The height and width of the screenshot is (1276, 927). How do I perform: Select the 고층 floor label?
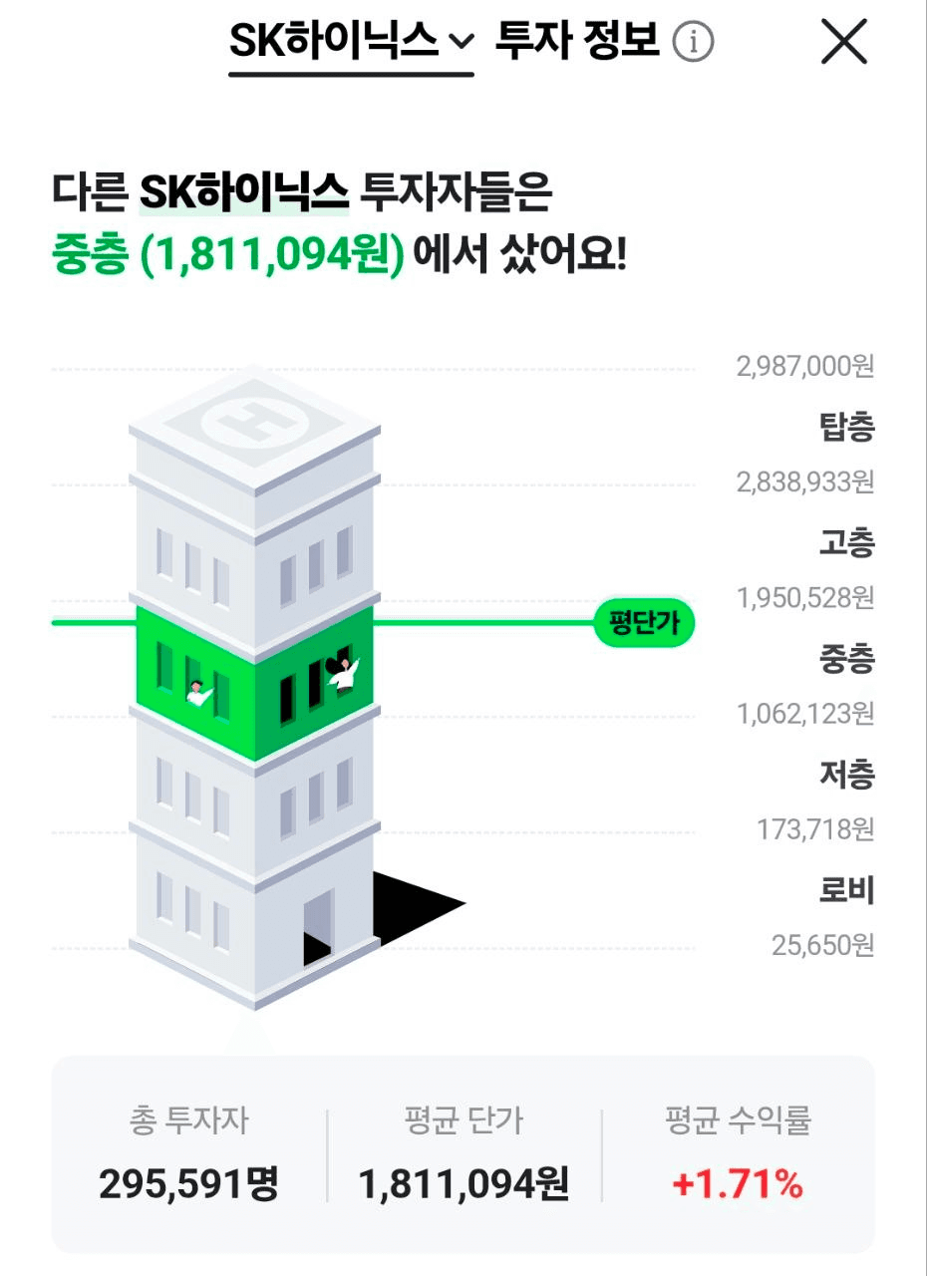[x=846, y=543]
